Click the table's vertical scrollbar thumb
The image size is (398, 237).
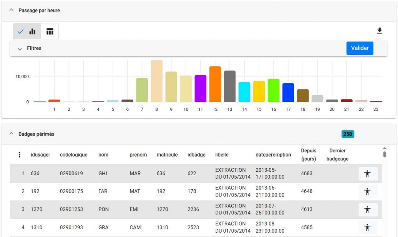tap(385, 154)
